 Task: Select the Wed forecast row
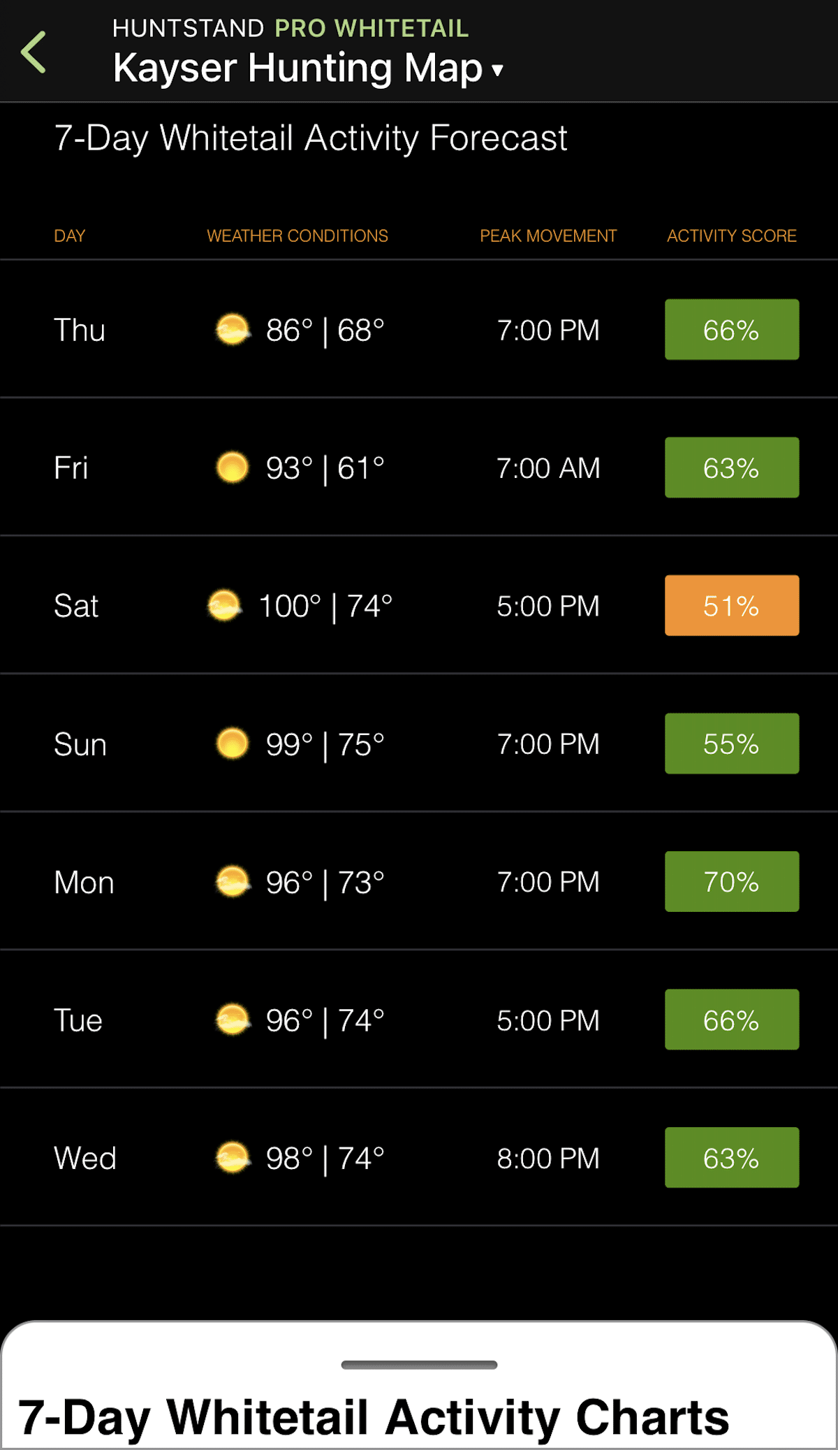(x=419, y=1157)
